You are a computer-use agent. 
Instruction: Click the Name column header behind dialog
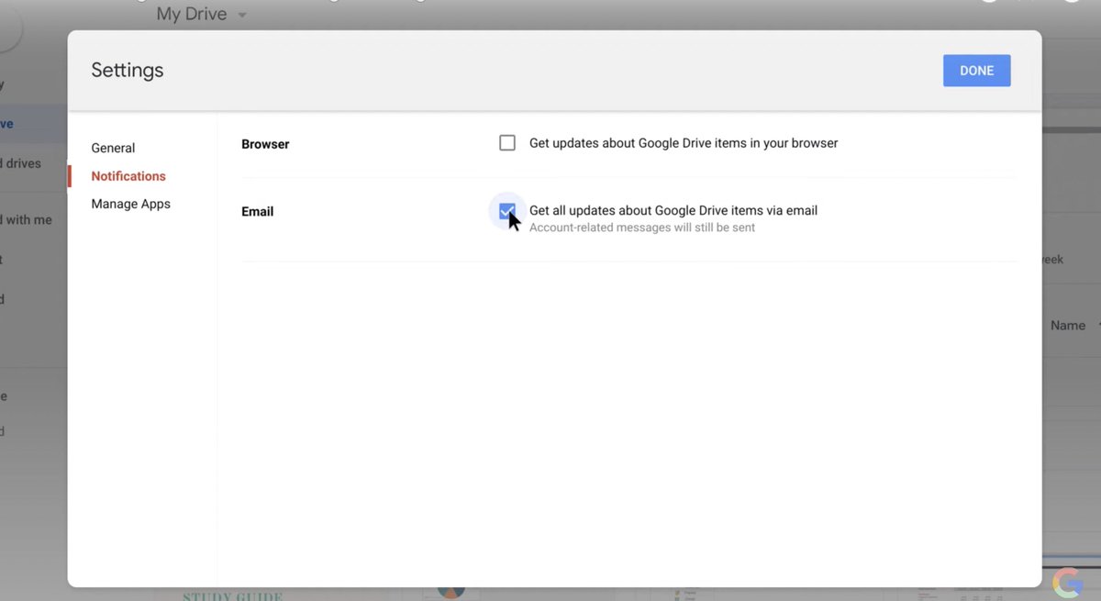coord(1068,325)
